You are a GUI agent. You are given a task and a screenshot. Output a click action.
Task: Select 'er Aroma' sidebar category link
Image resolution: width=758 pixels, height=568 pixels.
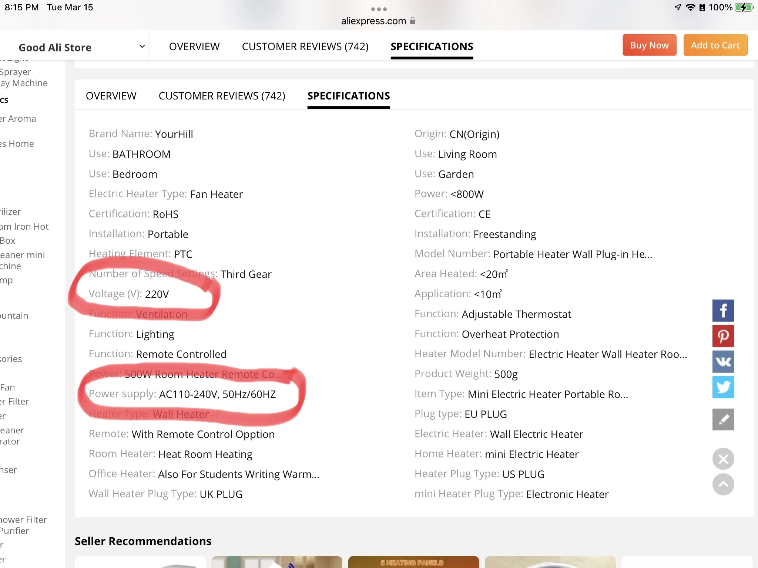pyautogui.click(x=18, y=119)
